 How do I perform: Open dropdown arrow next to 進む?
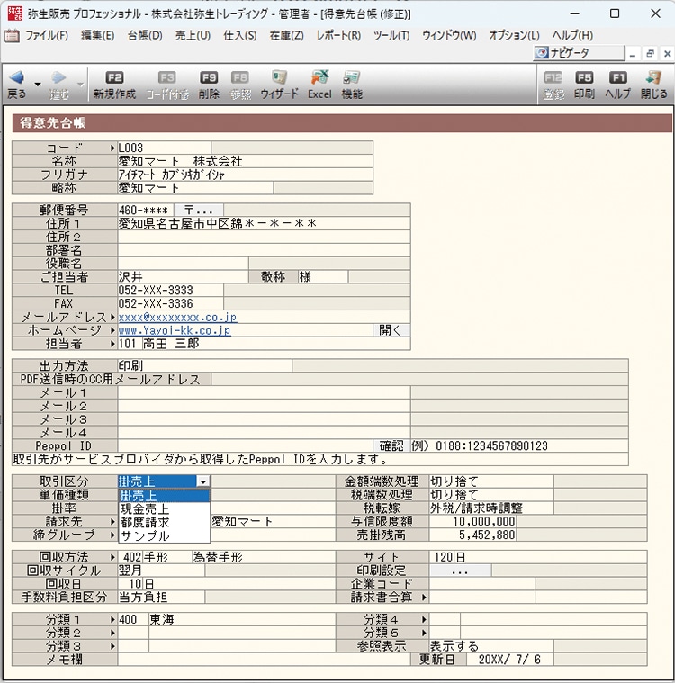(80, 84)
